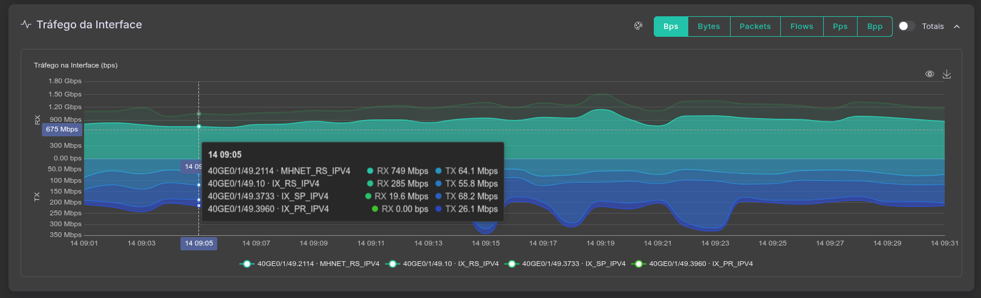The width and height of the screenshot is (981, 298).
Task: Enable the Totals switch
Action: pyautogui.click(x=906, y=26)
